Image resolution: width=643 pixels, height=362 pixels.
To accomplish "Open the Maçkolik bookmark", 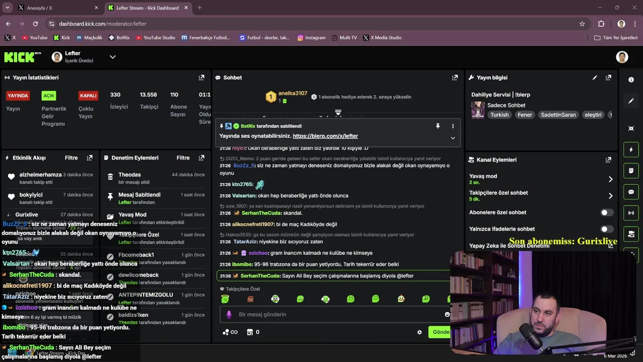I will click(89, 38).
